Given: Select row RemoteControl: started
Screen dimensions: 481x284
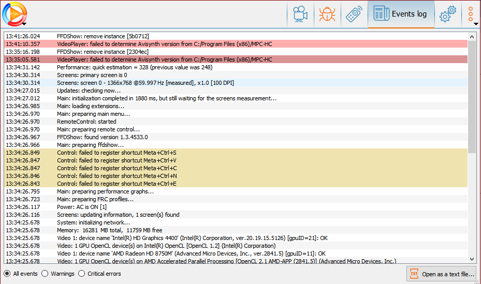Looking at the screenshot, I should pos(236,122).
